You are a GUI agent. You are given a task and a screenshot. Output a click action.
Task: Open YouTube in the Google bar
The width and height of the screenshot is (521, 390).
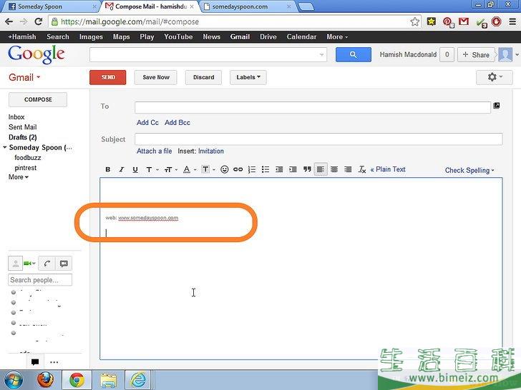178,37
